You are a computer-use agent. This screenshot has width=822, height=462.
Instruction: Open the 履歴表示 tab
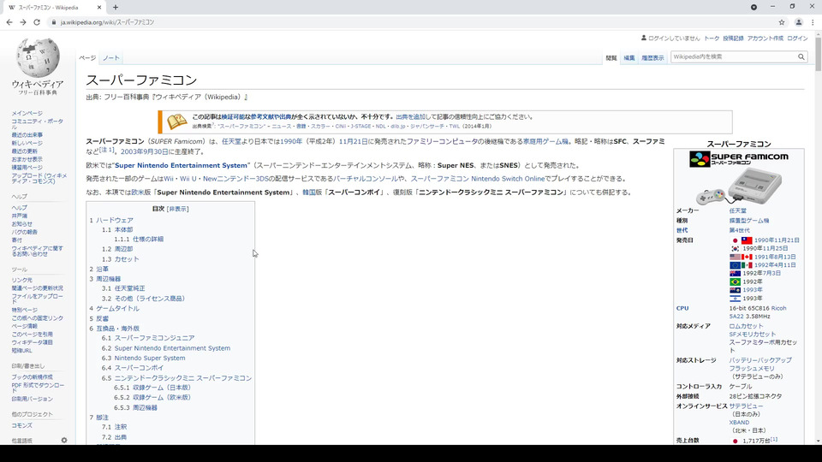pos(652,58)
